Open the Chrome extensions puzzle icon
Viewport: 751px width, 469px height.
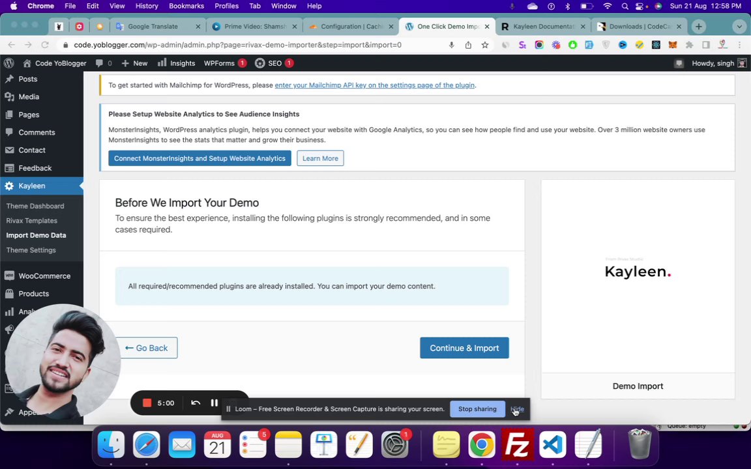click(689, 45)
